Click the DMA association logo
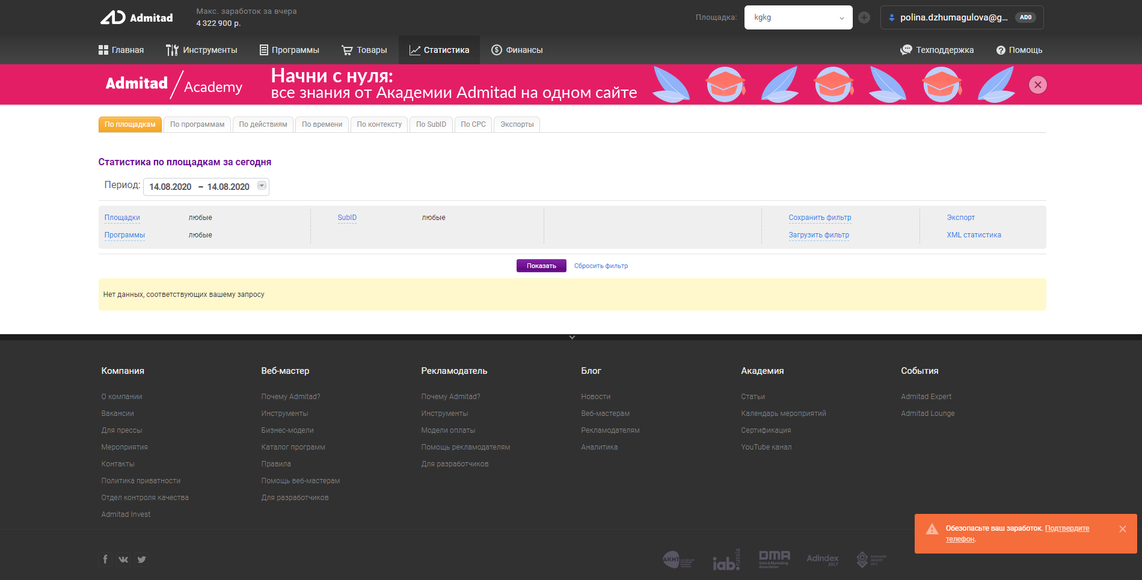 775,559
